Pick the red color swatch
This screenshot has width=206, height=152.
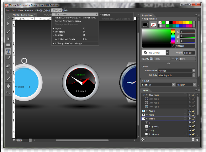click(x=174, y=23)
